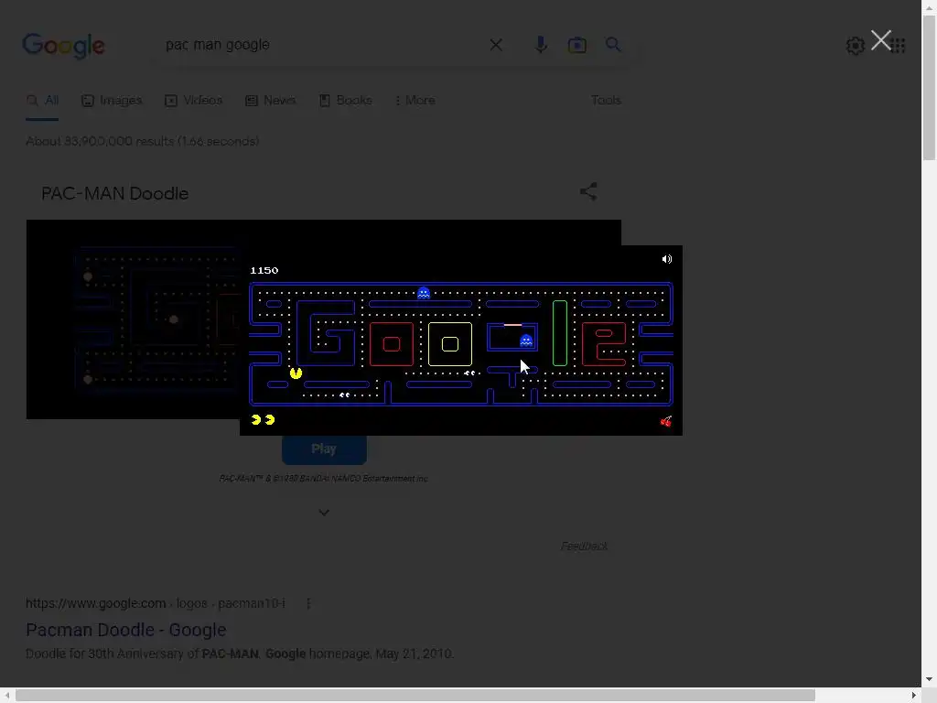Clear the search box text
937x703 pixels.
(496, 45)
